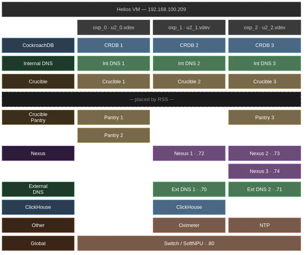
Task: Click the CockroachDB row label
Action: (x=38, y=45)
